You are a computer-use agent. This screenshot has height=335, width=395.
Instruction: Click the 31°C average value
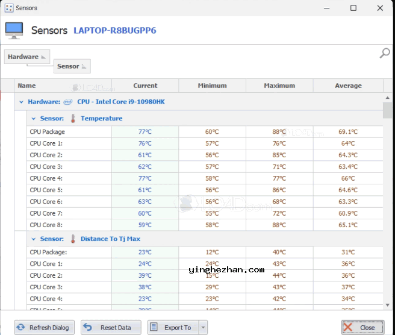(x=348, y=252)
